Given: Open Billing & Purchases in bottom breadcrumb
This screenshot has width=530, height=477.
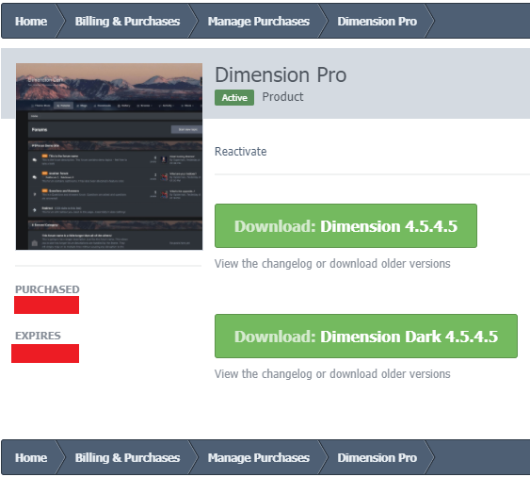Looking at the screenshot, I should [127, 458].
